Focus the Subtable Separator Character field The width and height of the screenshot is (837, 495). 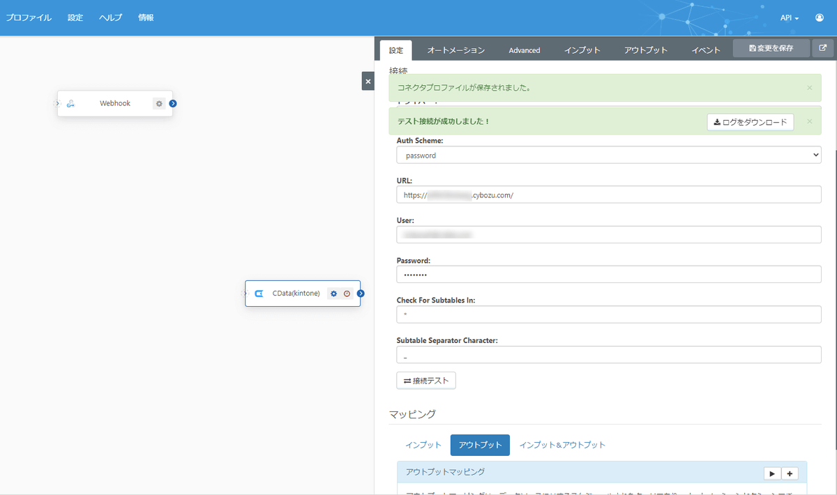(609, 355)
